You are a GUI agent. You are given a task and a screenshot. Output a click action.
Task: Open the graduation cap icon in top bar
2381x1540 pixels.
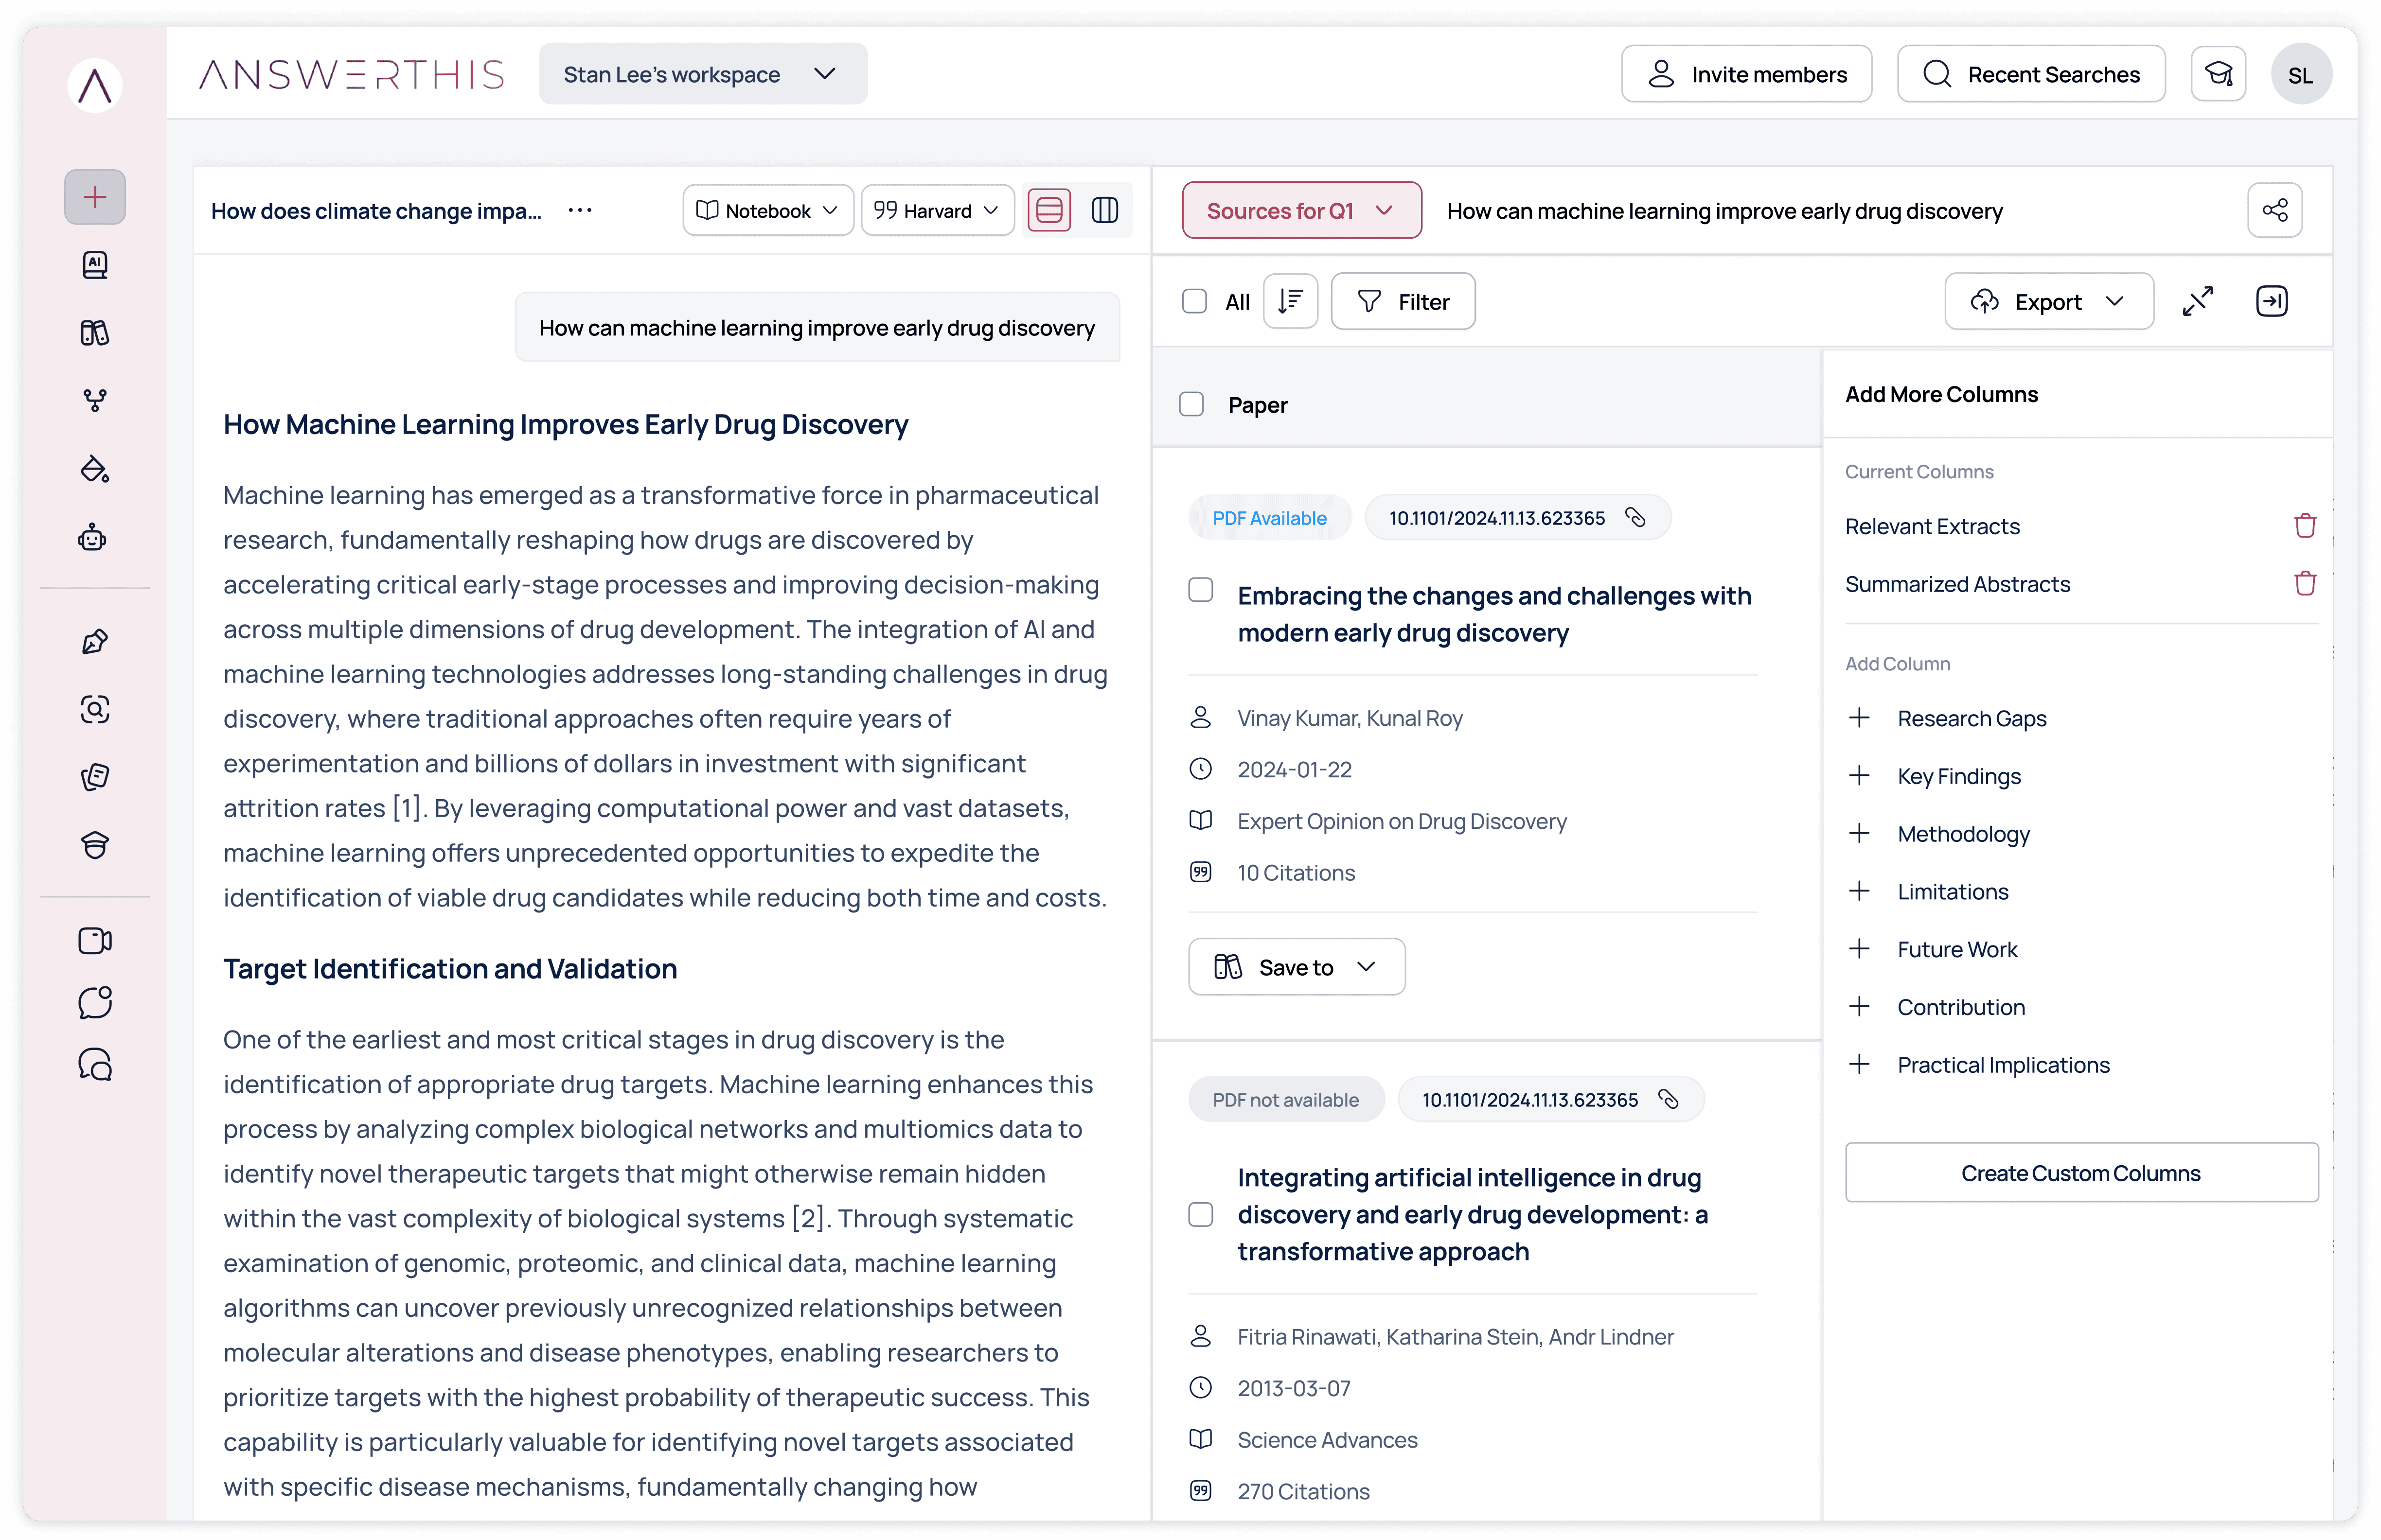click(2218, 74)
